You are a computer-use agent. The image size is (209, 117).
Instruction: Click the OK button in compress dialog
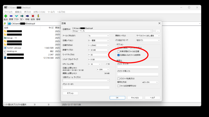point(117,98)
